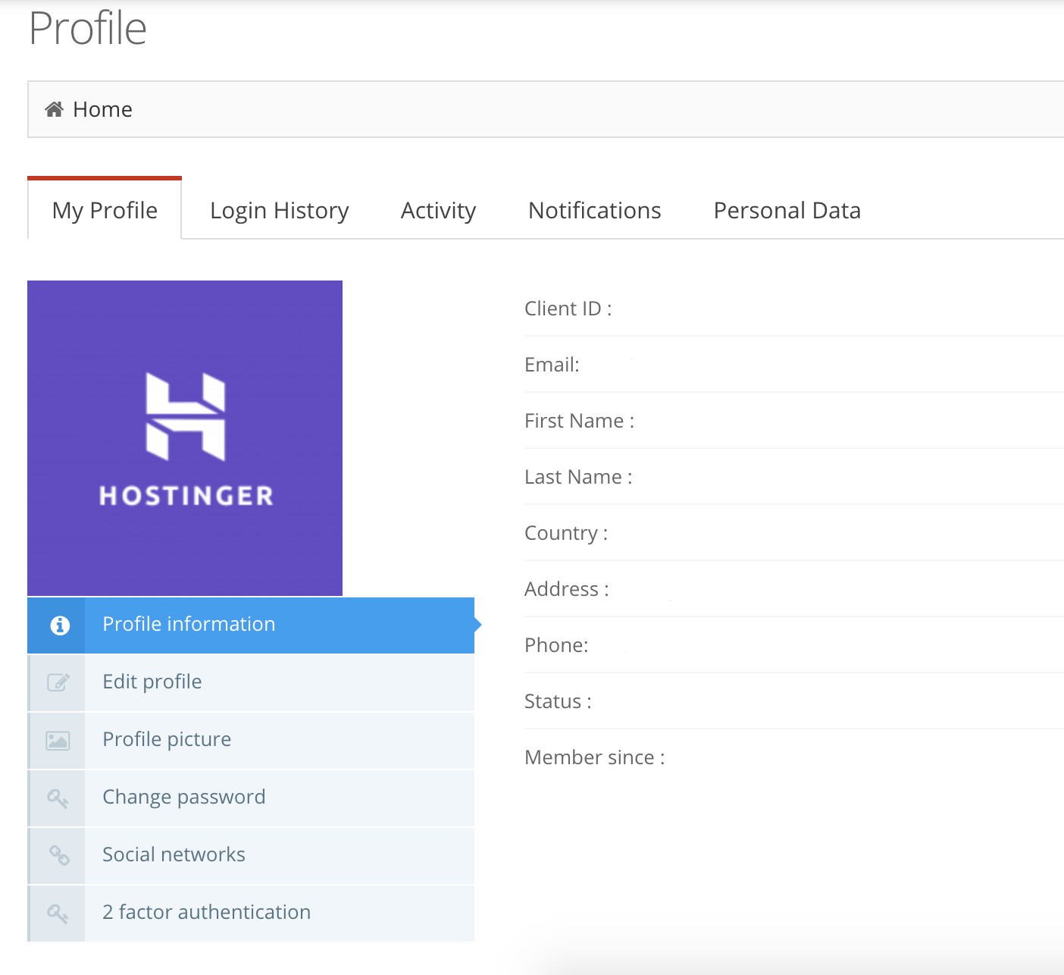Open the Change password menu item

pyautogui.click(x=251, y=798)
